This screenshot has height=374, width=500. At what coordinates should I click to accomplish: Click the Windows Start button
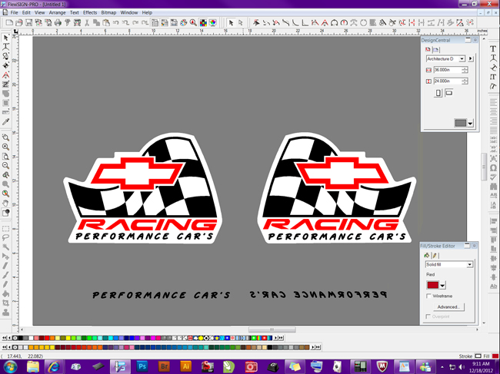[10, 366]
